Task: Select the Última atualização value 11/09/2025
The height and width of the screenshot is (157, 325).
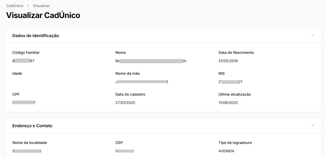Action: [228, 103]
